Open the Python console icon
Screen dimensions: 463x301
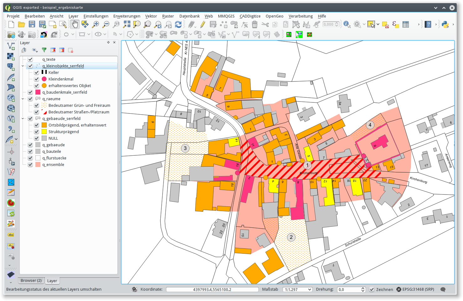pos(445,24)
